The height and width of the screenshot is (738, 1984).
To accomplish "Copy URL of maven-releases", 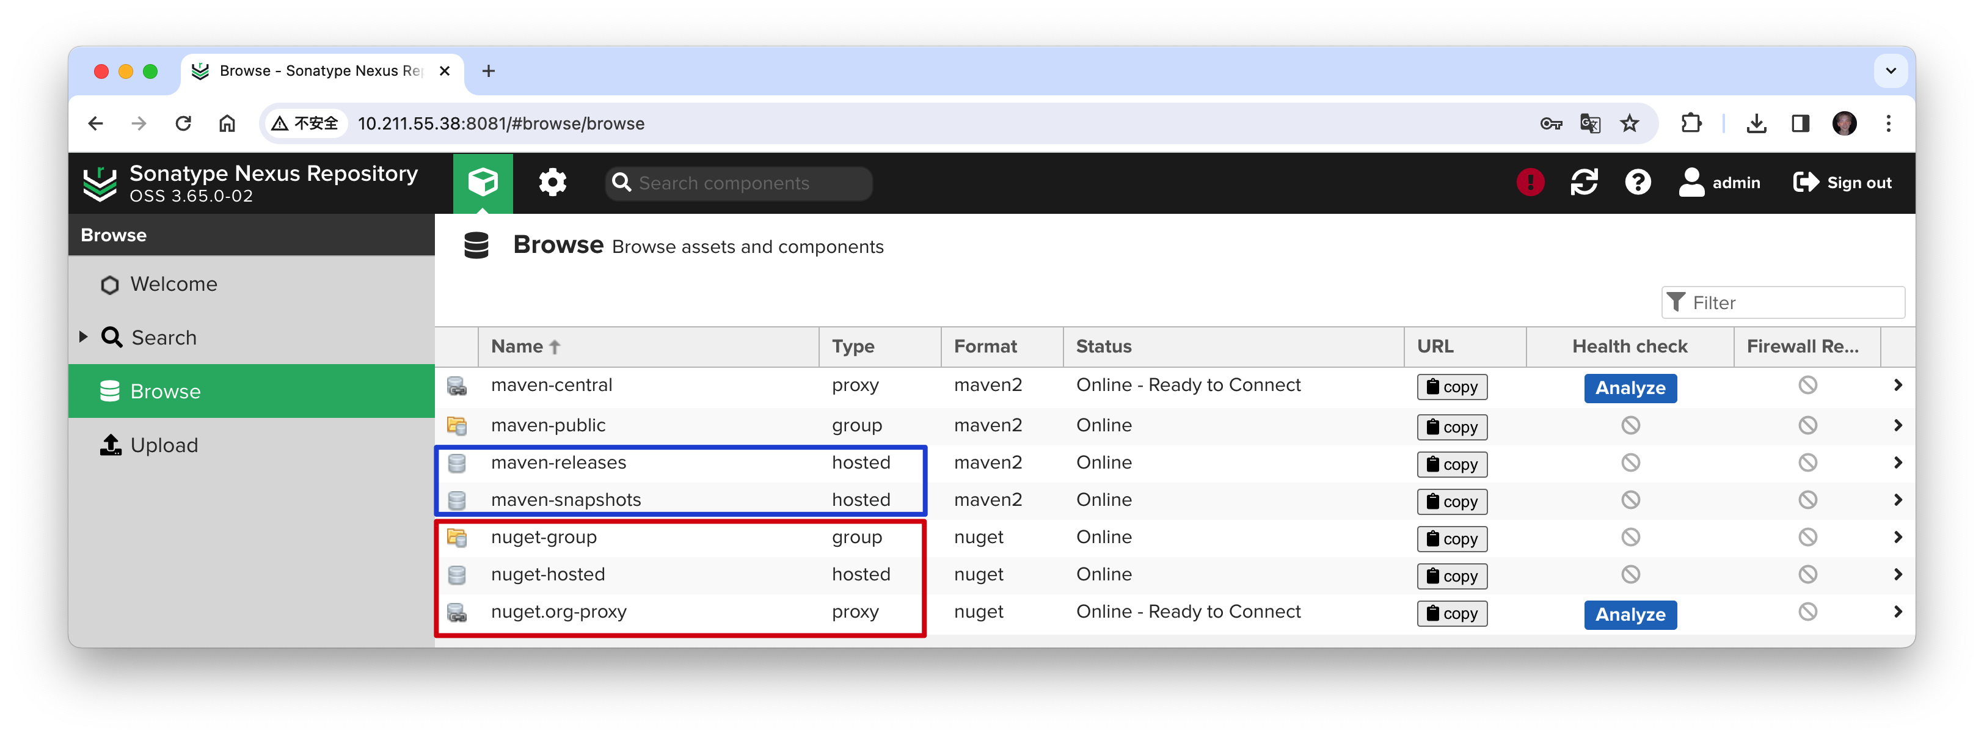I will 1452,464.
